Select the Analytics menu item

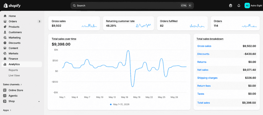tap(22, 64)
